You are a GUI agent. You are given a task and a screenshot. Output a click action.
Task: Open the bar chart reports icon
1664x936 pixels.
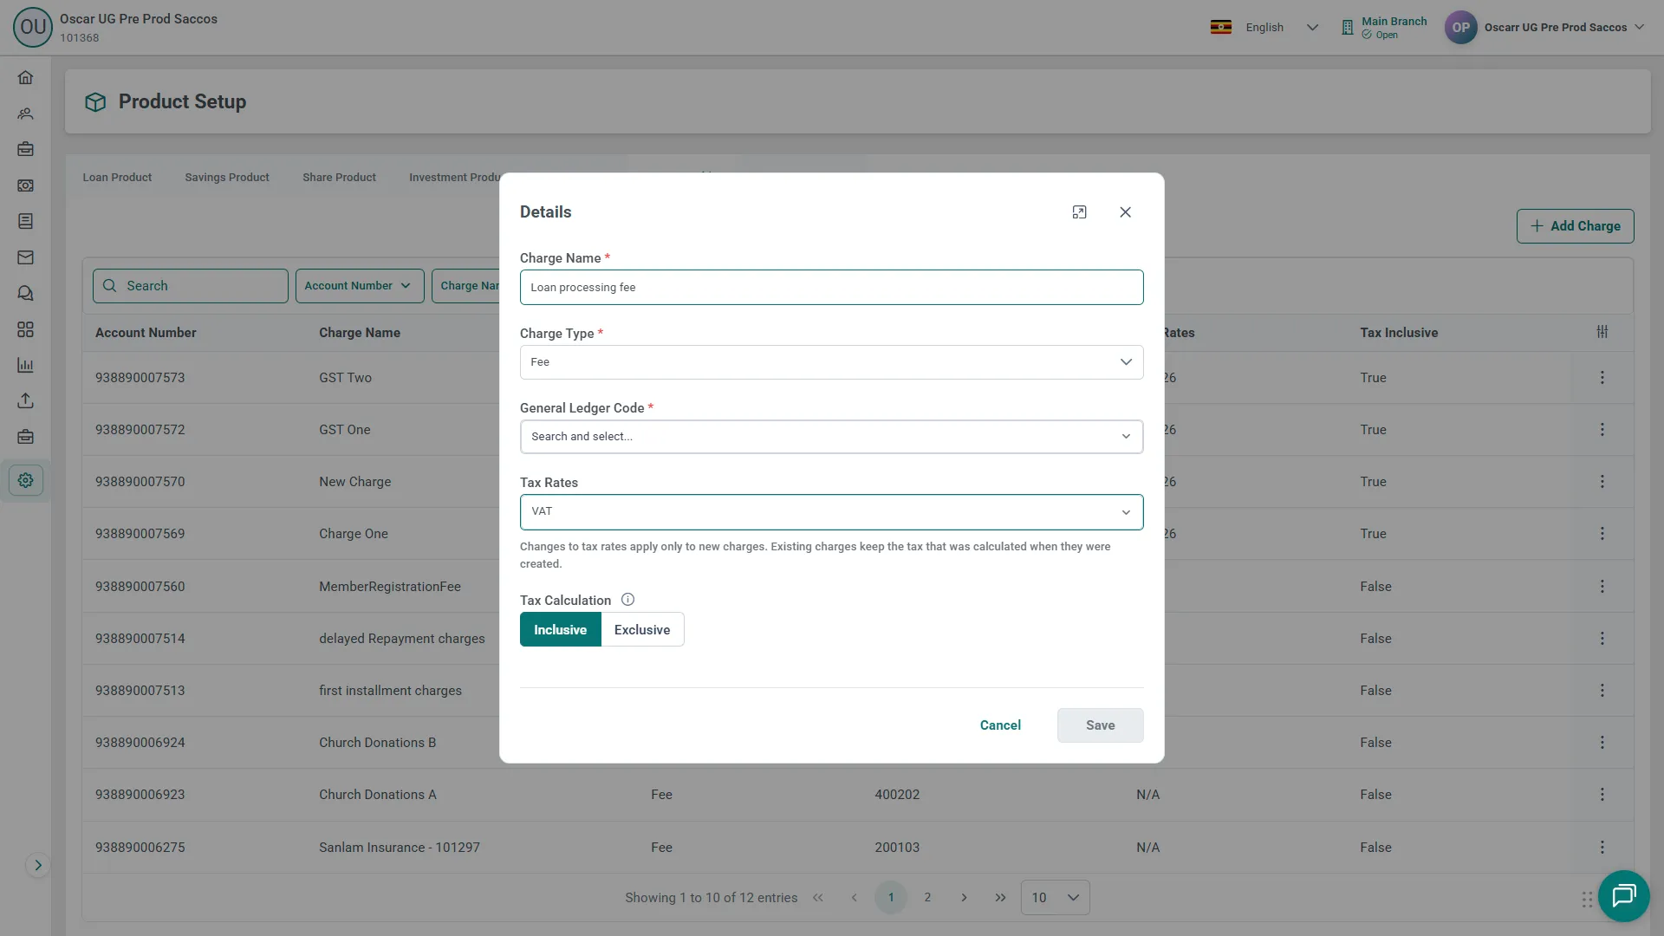pos(25,365)
